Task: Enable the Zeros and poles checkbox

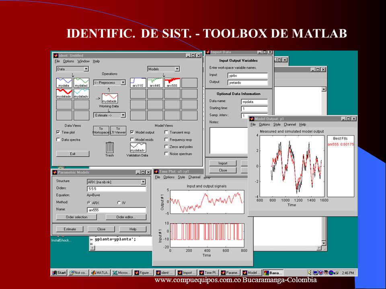Action: point(166,147)
